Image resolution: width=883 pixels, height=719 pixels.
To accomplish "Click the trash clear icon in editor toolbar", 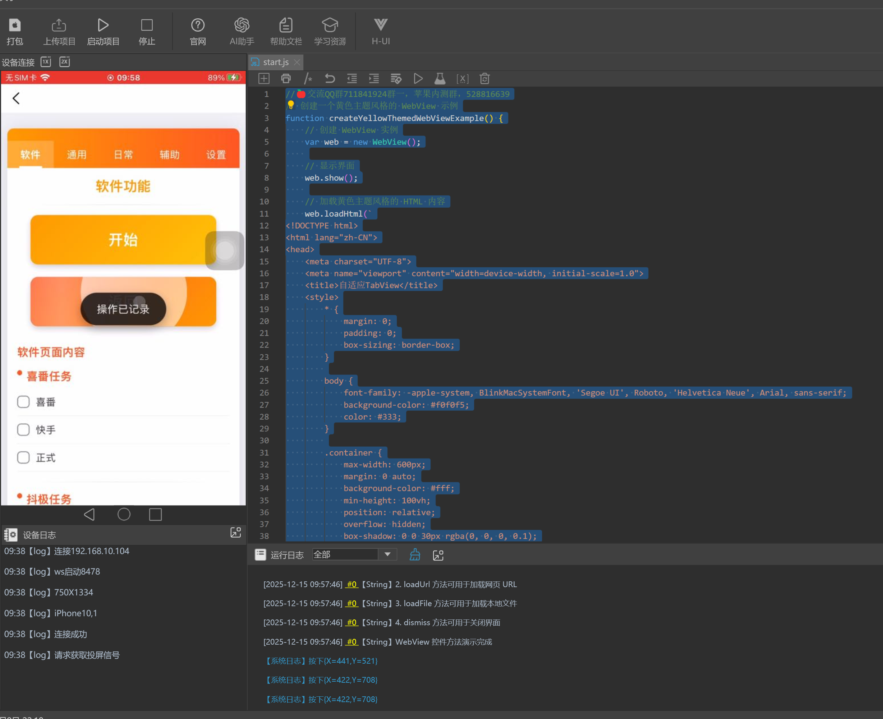I will [484, 79].
